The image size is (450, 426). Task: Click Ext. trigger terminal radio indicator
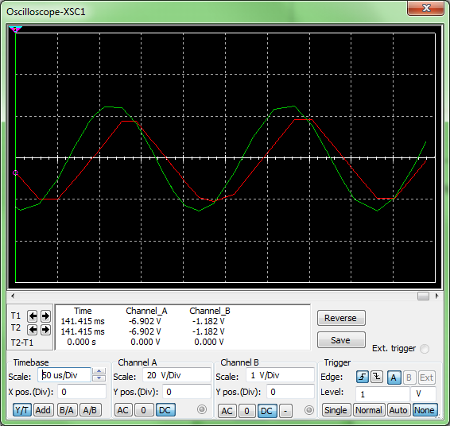coord(425,349)
